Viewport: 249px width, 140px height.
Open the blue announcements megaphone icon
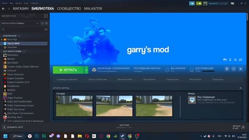click(192, 3)
